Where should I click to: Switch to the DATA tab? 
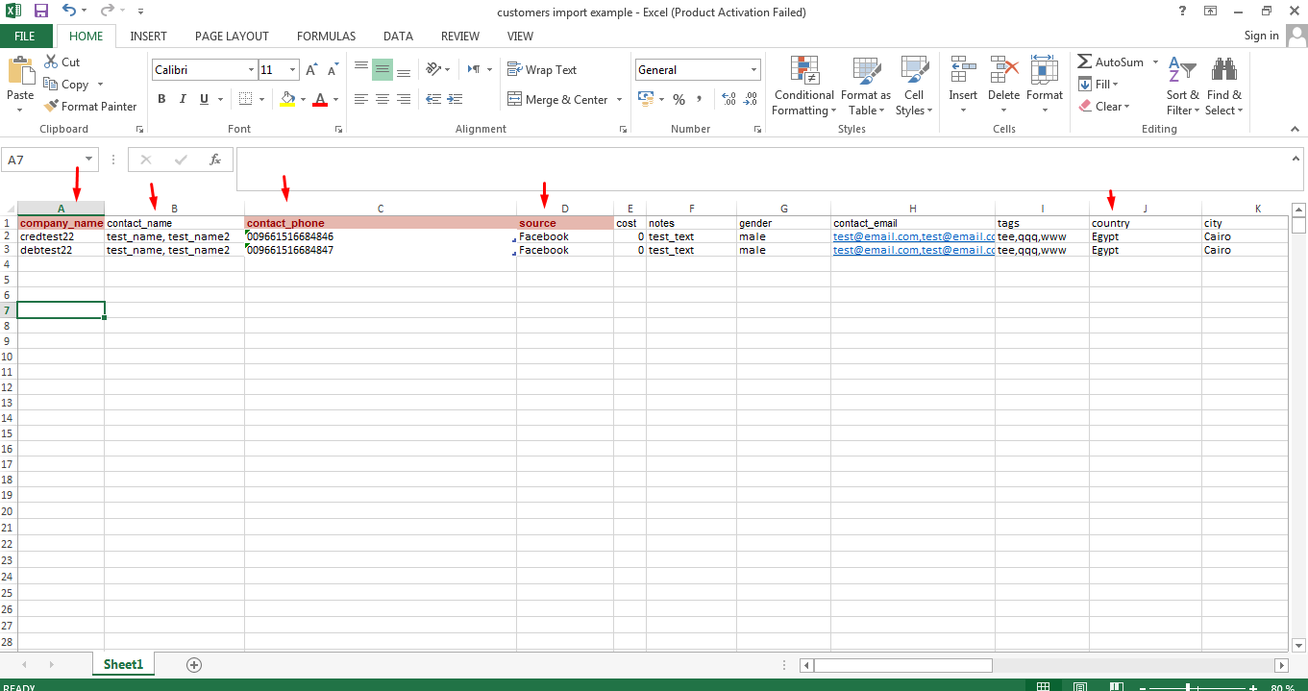398,37
